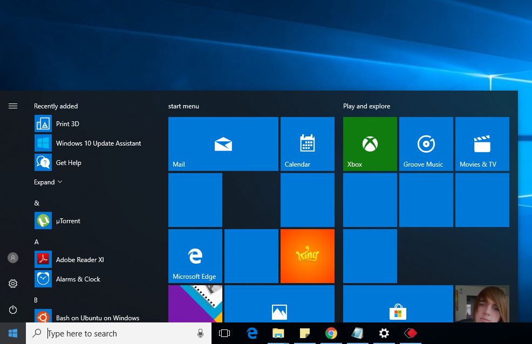
Task: Open the Movies & TV tile
Action: tap(482, 143)
